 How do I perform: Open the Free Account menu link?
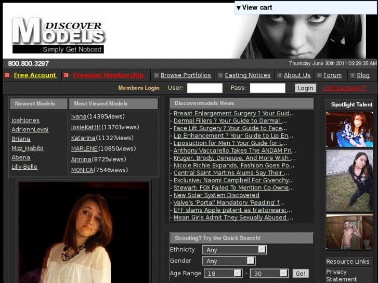(35, 75)
